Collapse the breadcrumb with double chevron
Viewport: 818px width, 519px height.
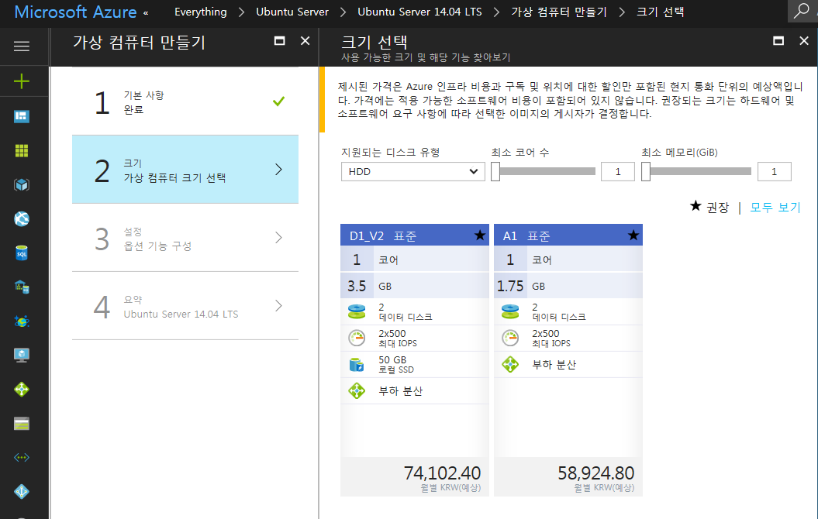[x=146, y=13]
